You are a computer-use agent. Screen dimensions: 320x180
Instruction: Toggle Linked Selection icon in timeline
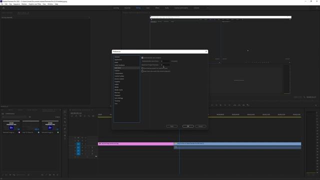[x=80, y=116]
